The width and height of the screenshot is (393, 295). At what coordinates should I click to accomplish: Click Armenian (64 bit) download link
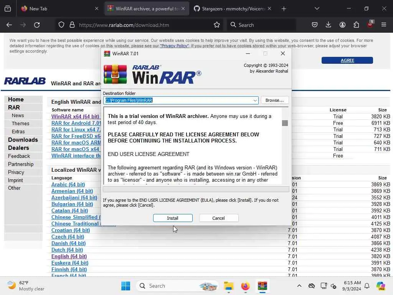point(72,191)
